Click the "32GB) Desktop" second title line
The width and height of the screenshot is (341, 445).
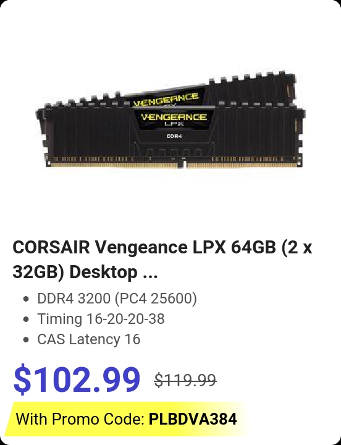75,273
